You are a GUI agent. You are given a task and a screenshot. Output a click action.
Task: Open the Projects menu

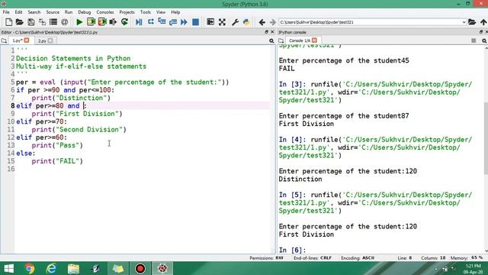127,12
